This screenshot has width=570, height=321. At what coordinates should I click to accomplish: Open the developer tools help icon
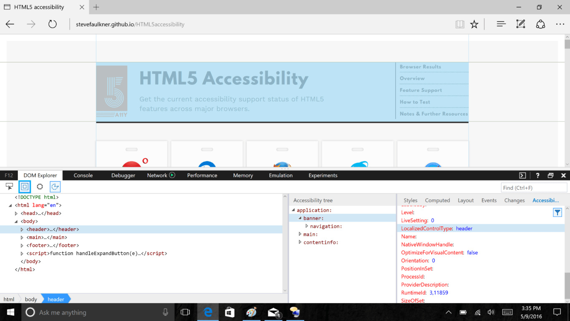coord(537,176)
